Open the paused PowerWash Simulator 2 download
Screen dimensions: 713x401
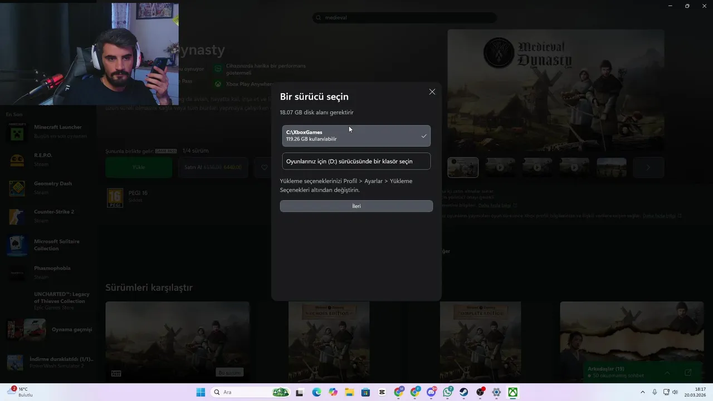[49, 363]
